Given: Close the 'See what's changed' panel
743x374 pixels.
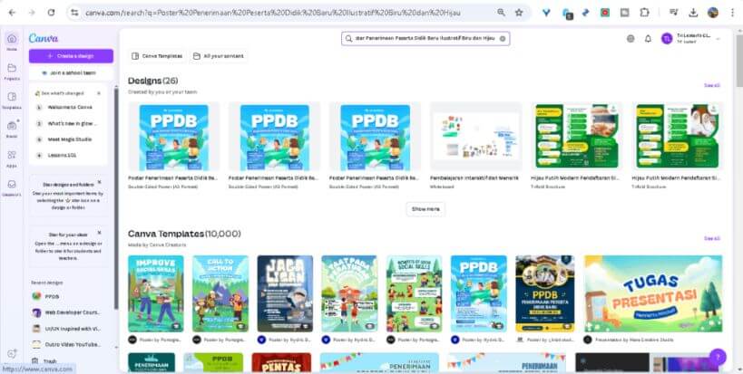Looking at the screenshot, I should (99, 93).
